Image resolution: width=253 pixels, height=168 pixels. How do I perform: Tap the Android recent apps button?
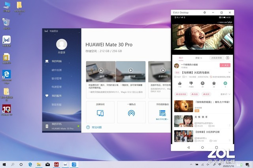(217, 148)
